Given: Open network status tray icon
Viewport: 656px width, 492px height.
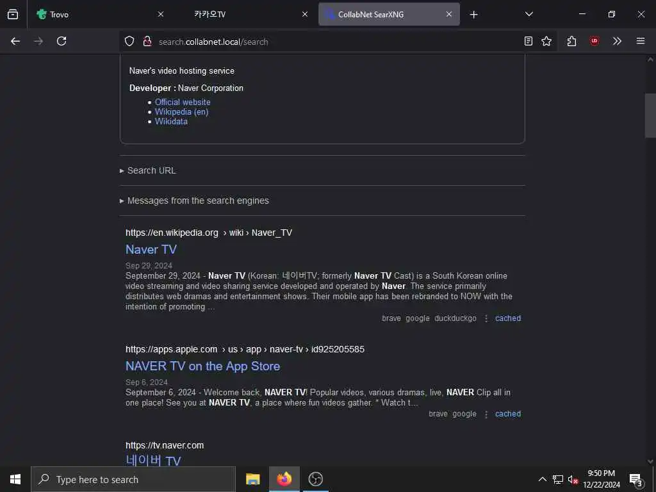Looking at the screenshot, I should click(558, 479).
